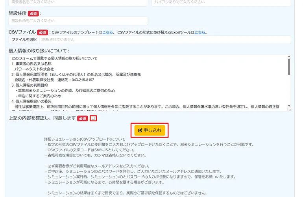The height and width of the screenshot is (197, 303).
Task: Open the Excel tool こちら link
Action: 200,32
